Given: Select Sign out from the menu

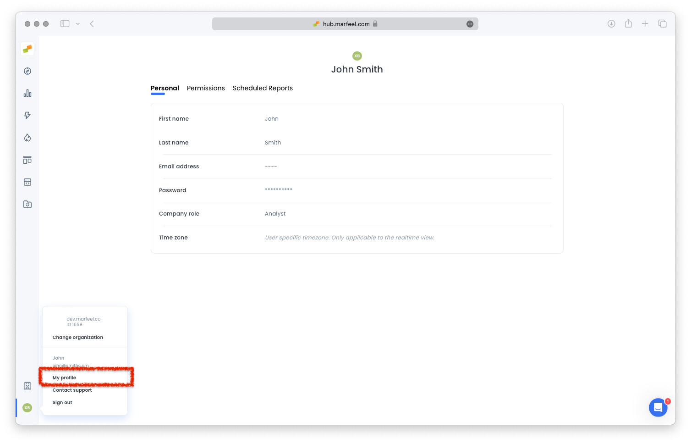Looking at the screenshot, I should click(62, 402).
